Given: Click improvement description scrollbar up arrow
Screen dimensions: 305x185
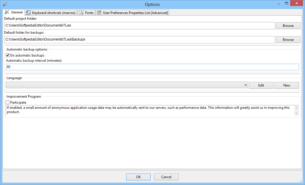Looking at the screenshot, I should pos(297,108).
